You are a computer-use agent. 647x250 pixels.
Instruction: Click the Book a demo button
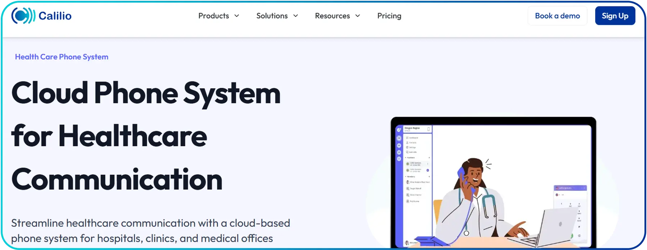click(557, 16)
